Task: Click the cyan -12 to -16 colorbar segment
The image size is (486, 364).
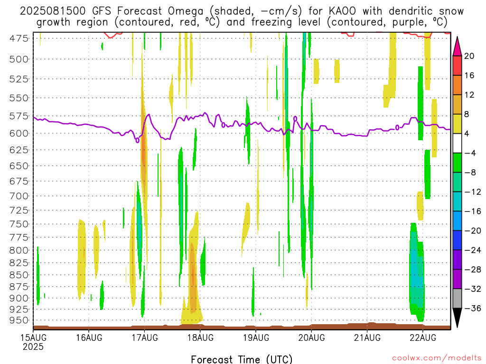Action: (x=457, y=201)
